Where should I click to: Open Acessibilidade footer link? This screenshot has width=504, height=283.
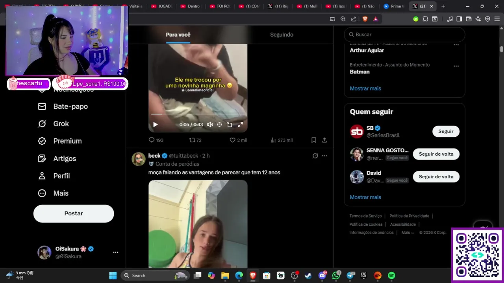(403, 224)
